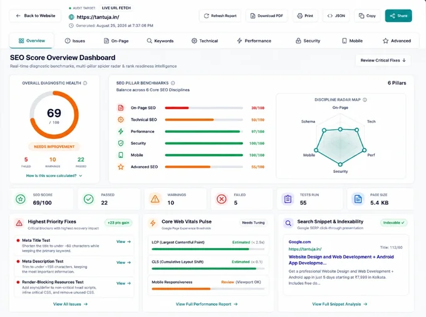Open View Full Performance Report link

207,304
